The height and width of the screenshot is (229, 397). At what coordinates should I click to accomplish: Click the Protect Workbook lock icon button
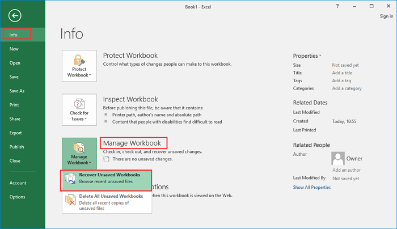tap(78, 66)
